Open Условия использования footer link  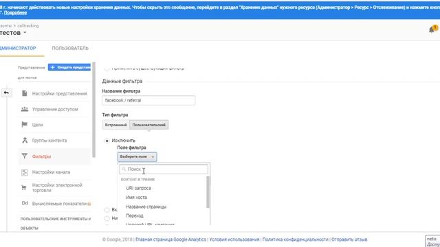pos(234,239)
